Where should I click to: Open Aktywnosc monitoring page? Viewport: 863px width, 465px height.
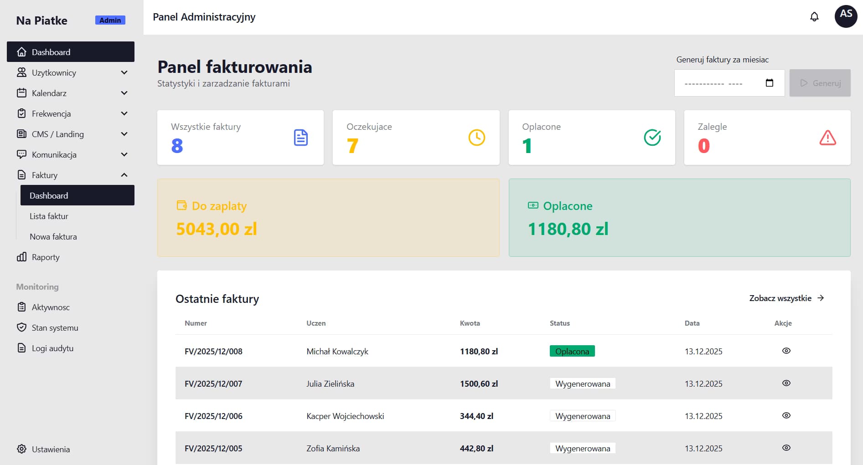71,307
